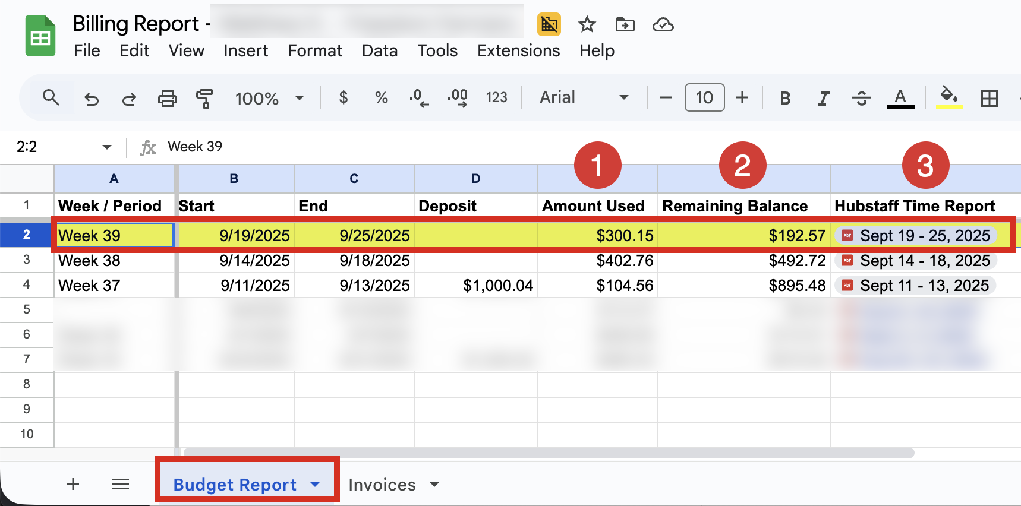Screen dimensions: 1021x506
Task: Click the redo arrow icon
Action: click(x=129, y=98)
